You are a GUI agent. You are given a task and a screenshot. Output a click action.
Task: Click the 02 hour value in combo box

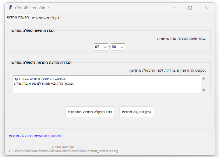(x=98, y=47)
